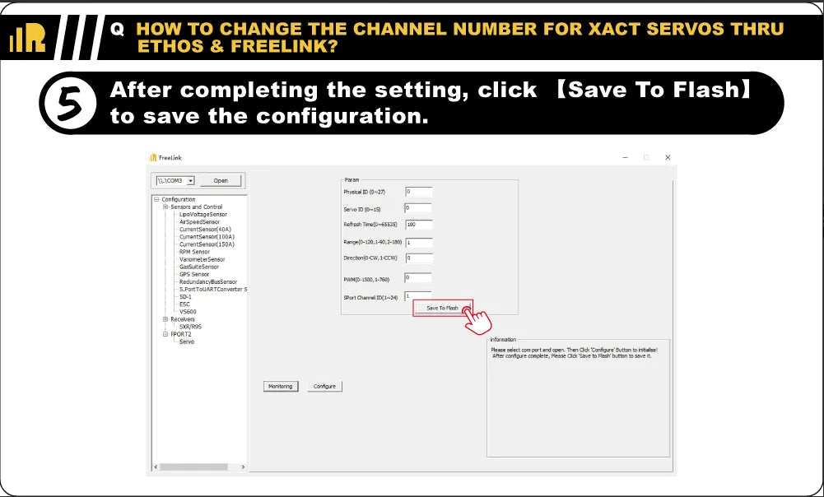Focus the SPort Channel ID field
This screenshot has width=824, height=497.
(x=418, y=297)
